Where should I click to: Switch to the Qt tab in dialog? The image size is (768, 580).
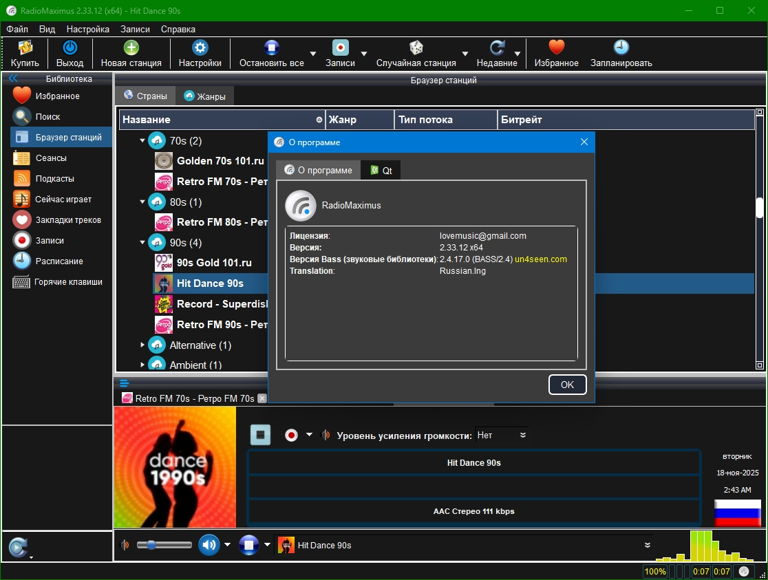(x=381, y=170)
